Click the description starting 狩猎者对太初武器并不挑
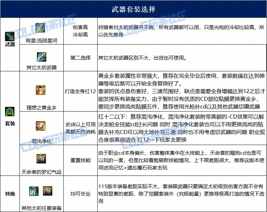The height and width of the screenshot is (212, 267). [x=181, y=31]
